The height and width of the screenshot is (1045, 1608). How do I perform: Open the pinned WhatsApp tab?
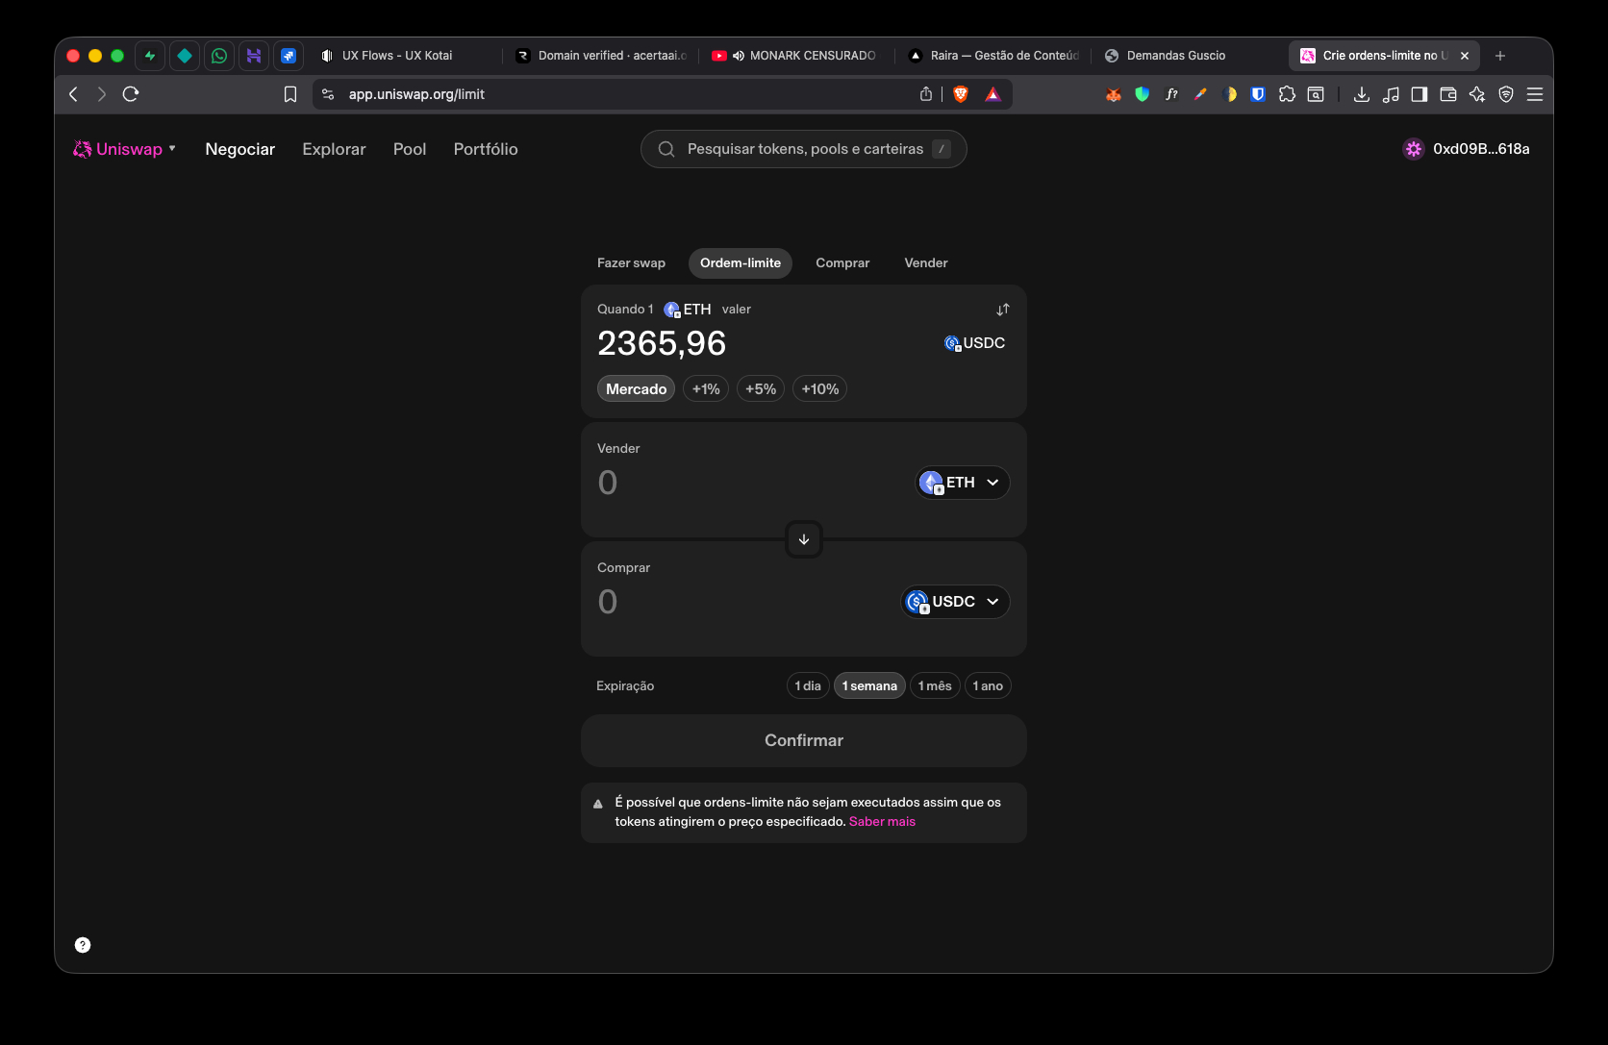(219, 56)
